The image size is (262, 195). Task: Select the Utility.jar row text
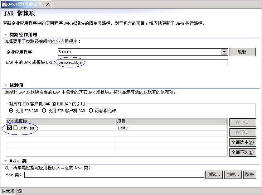[x=26, y=128]
